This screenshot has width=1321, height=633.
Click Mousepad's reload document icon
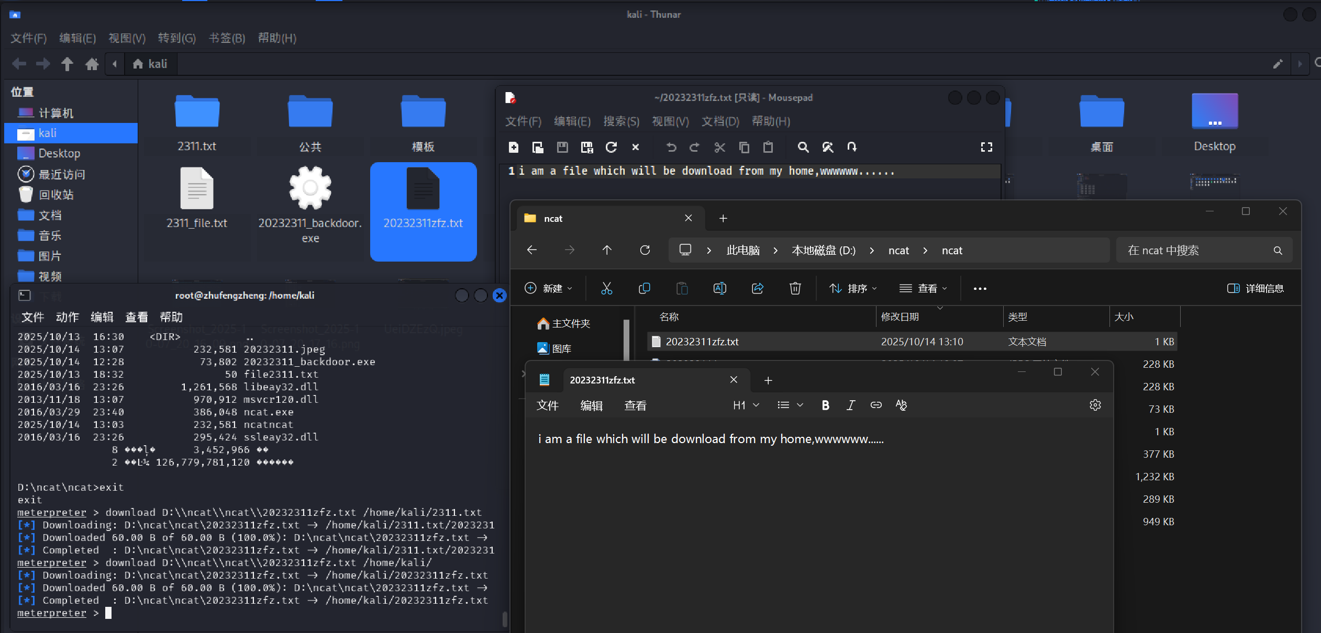[x=611, y=148]
